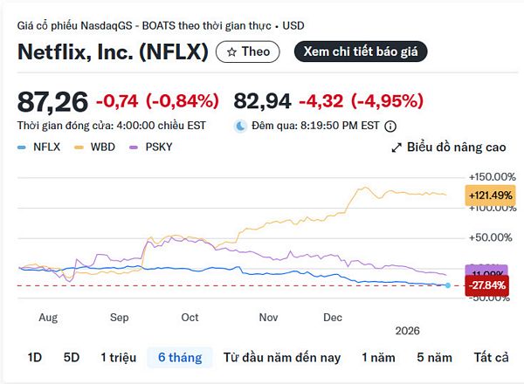Switch to the 5D time range
The width and height of the screenshot is (524, 384).
[72, 357]
